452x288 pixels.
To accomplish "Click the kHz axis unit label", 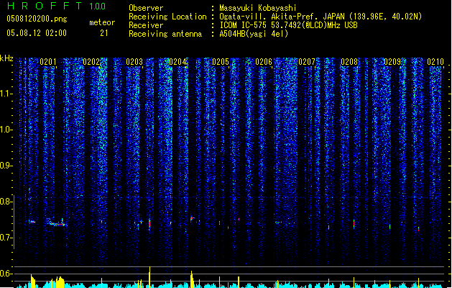I will [6, 58].
